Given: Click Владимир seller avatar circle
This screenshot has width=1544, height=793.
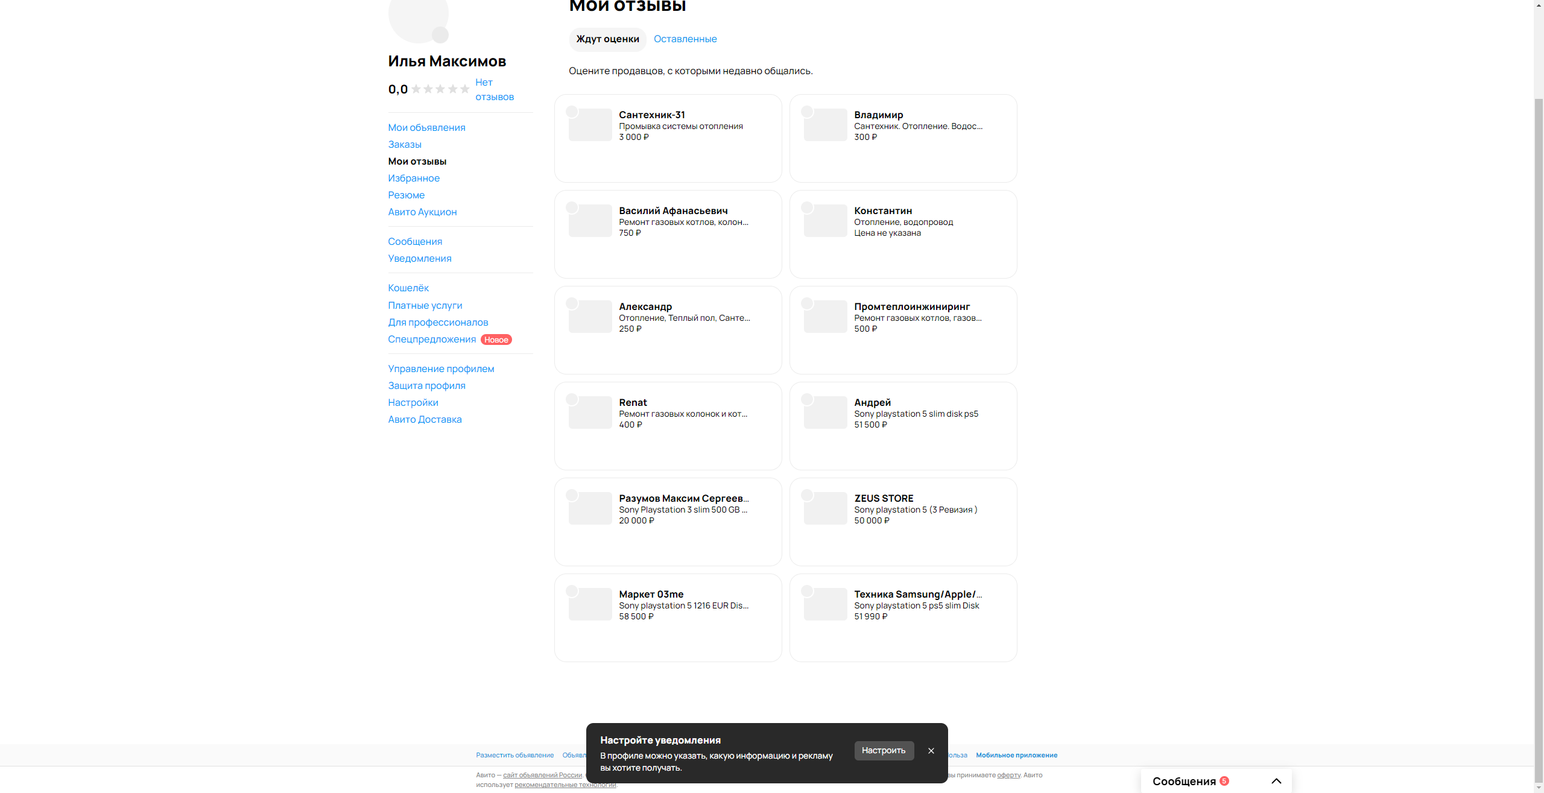Looking at the screenshot, I should (807, 112).
